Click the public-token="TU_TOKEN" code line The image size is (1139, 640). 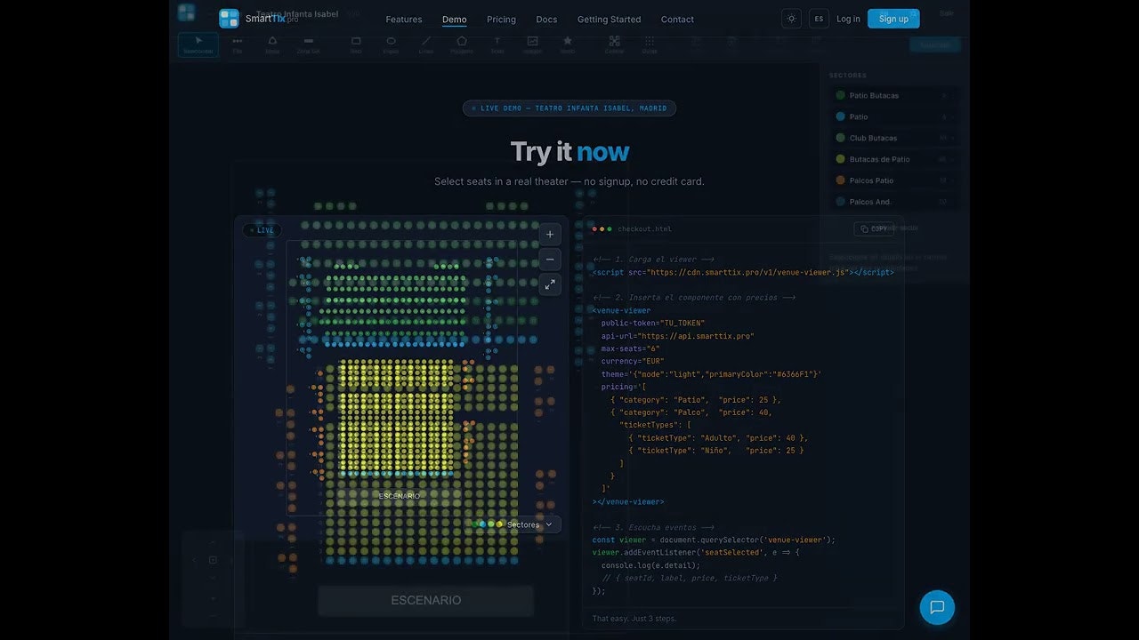652,324
